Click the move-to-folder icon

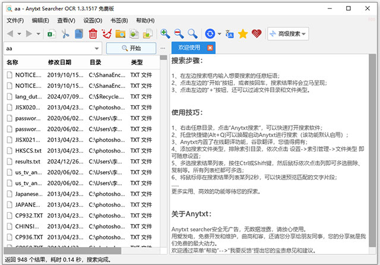(148, 34)
